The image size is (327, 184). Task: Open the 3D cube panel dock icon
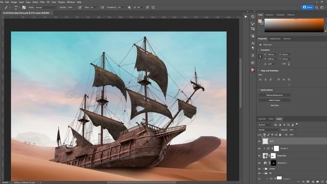[253, 63]
